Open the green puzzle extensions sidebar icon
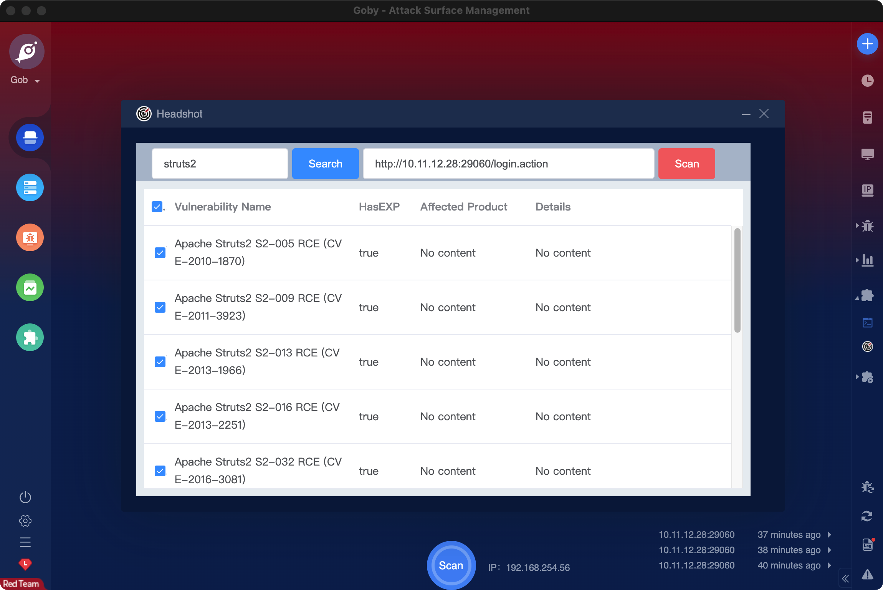 (30, 337)
